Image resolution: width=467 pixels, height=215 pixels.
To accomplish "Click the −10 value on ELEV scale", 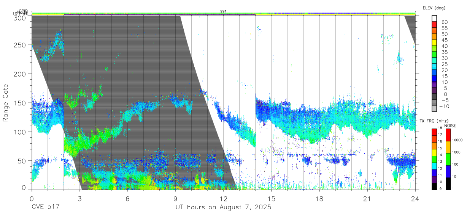I will click(445, 106).
